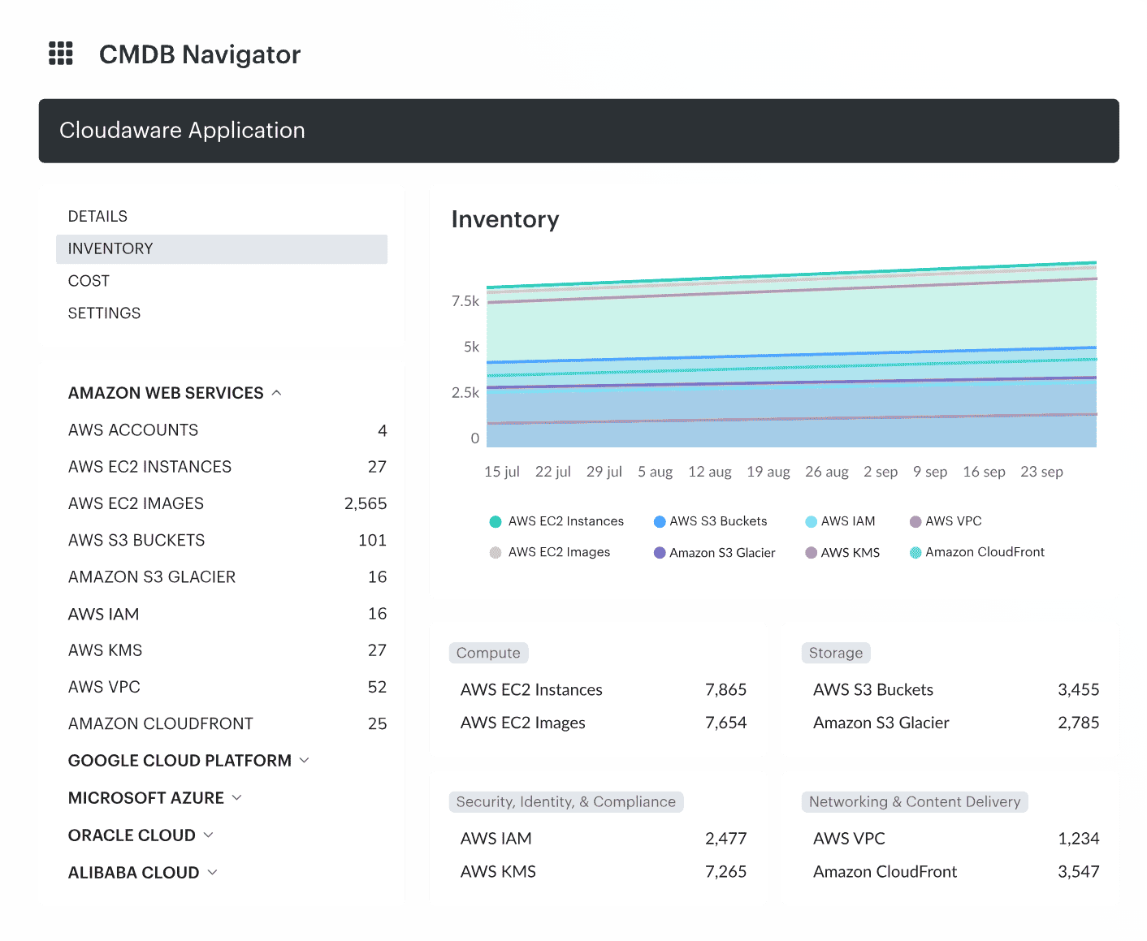Select the AWS S3 Buckets tree item

click(x=136, y=540)
